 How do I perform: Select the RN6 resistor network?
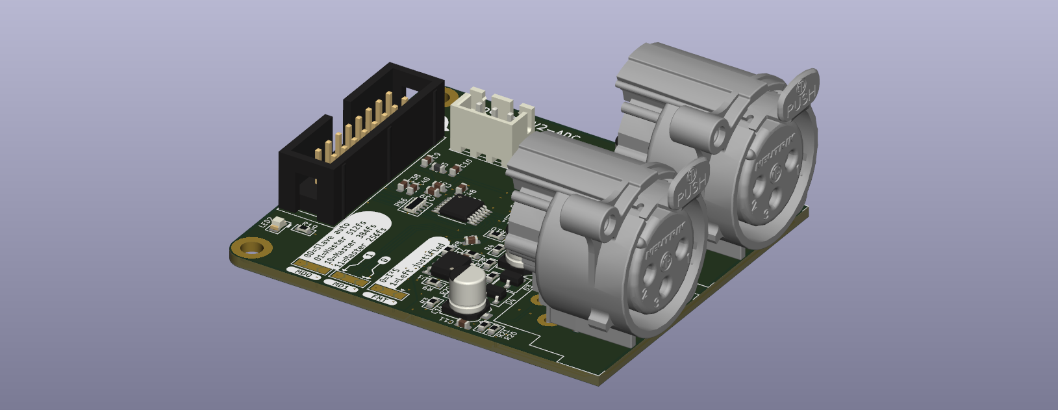point(417,205)
